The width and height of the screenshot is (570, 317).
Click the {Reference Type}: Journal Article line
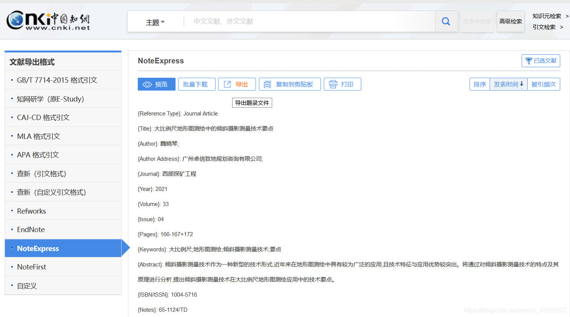point(178,114)
